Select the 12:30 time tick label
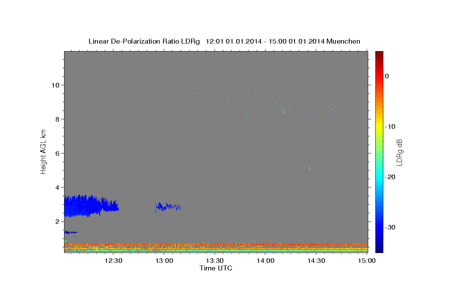The width and height of the screenshot is (455, 303). (113, 261)
